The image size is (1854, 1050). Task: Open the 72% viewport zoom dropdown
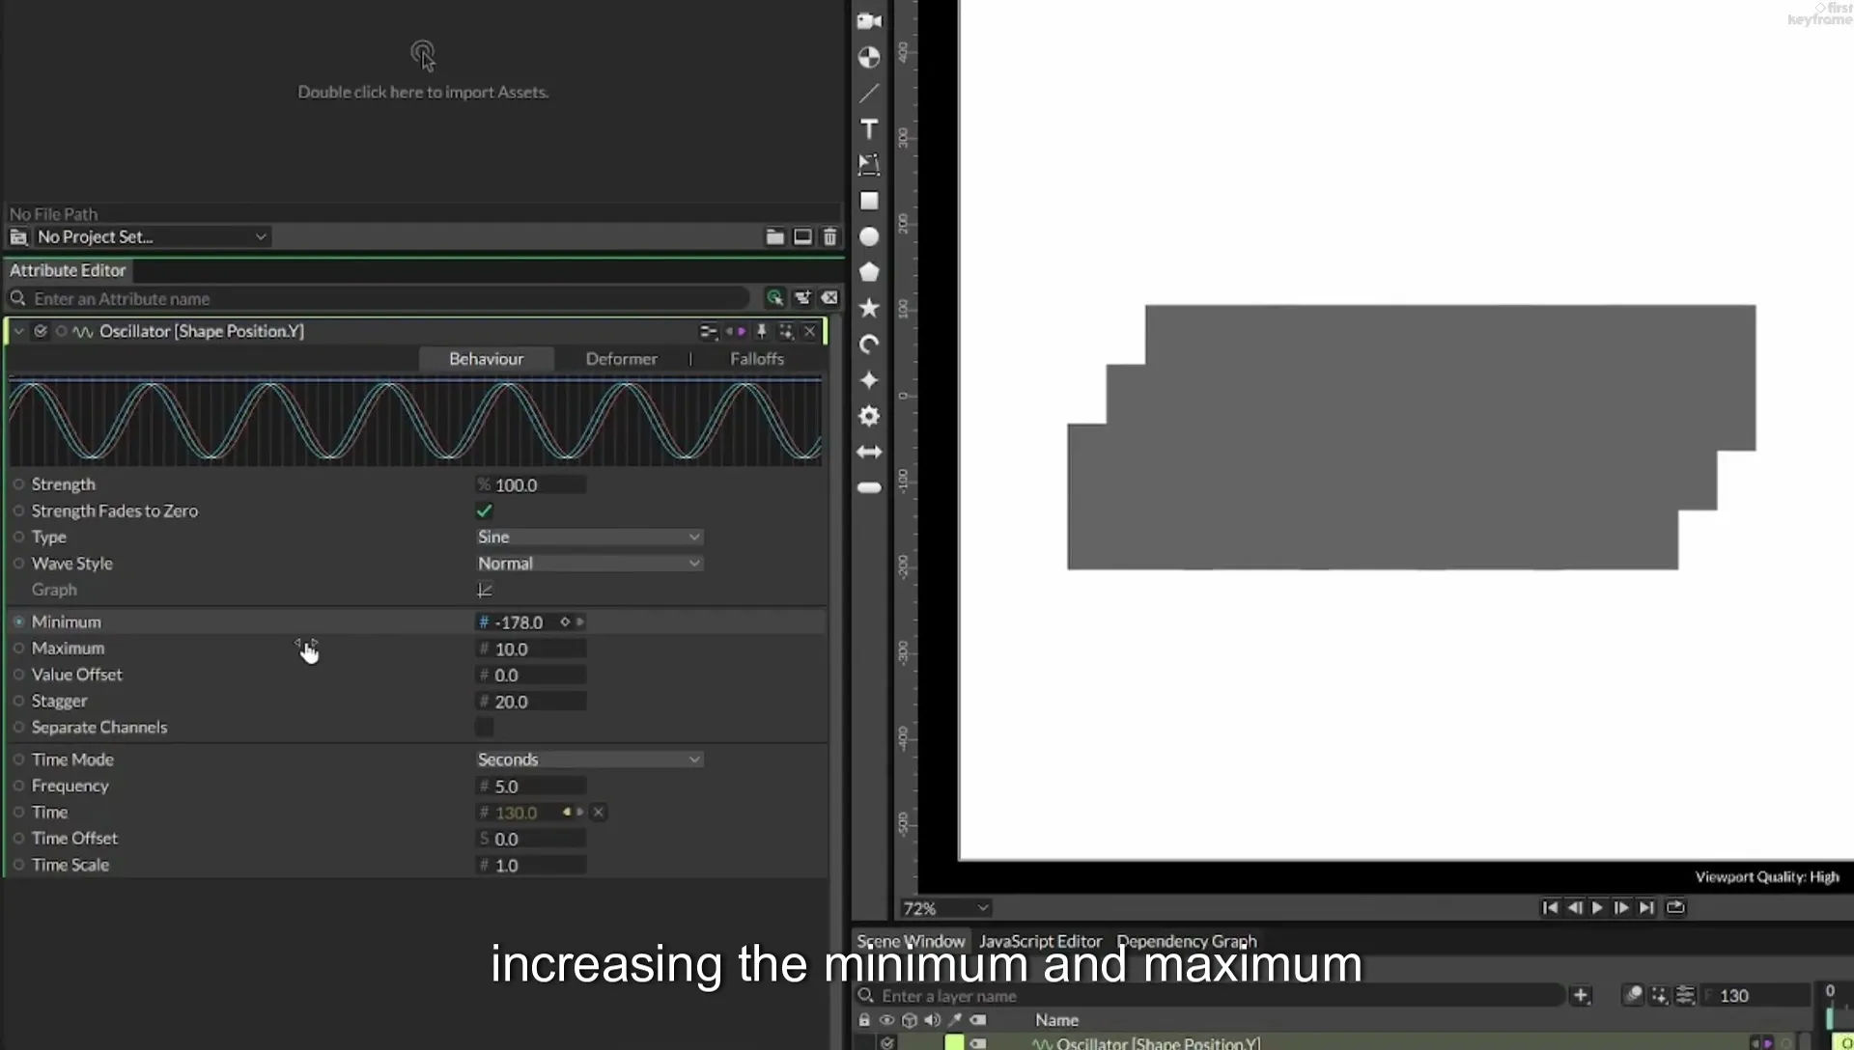(x=945, y=908)
